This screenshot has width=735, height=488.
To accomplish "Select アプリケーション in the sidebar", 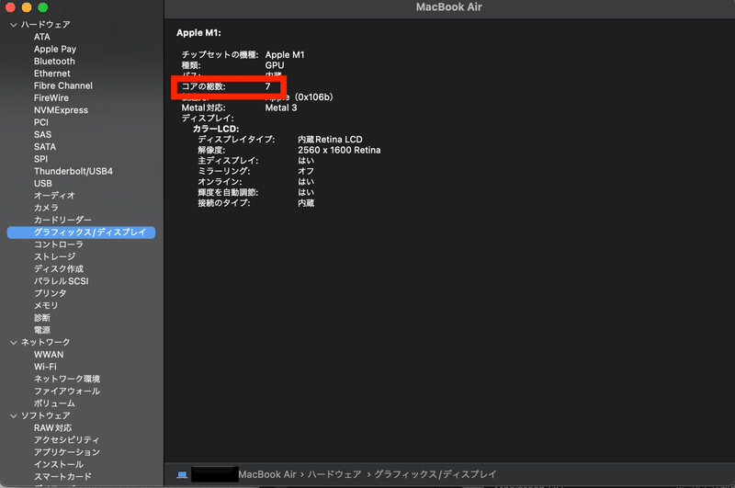I will 67,452.
